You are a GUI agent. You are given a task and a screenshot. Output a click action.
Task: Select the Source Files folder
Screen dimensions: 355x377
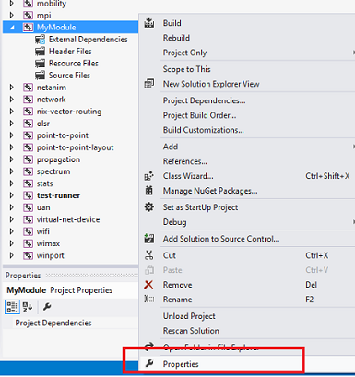[x=69, y=76]
